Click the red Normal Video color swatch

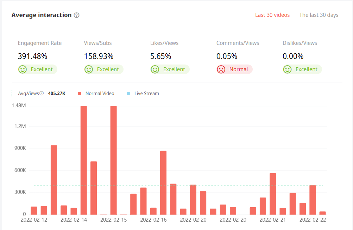[x=79, y=93]
